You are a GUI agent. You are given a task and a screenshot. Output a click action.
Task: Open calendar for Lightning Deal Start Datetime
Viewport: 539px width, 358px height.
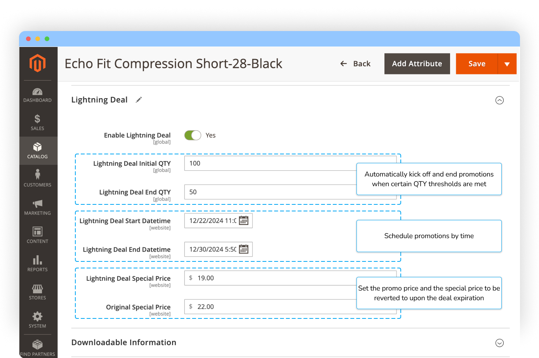pos(243,221)
